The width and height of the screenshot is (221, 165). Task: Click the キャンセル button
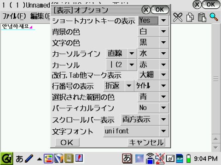point(146,143)
